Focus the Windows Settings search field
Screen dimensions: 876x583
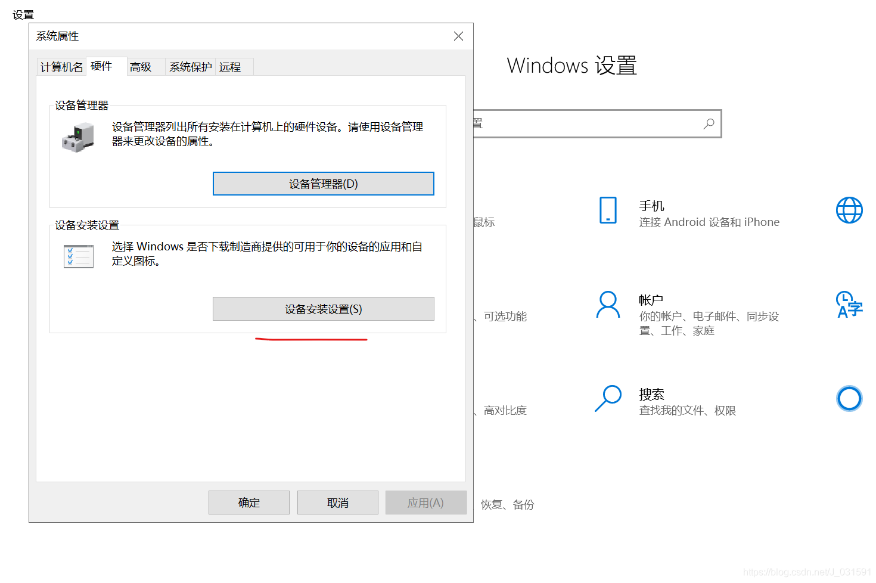pyautogui.click(x=597, y=123)
